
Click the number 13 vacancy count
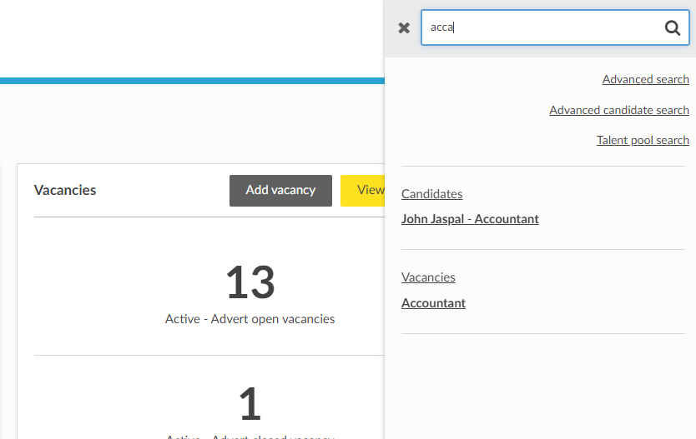[250, 283]
